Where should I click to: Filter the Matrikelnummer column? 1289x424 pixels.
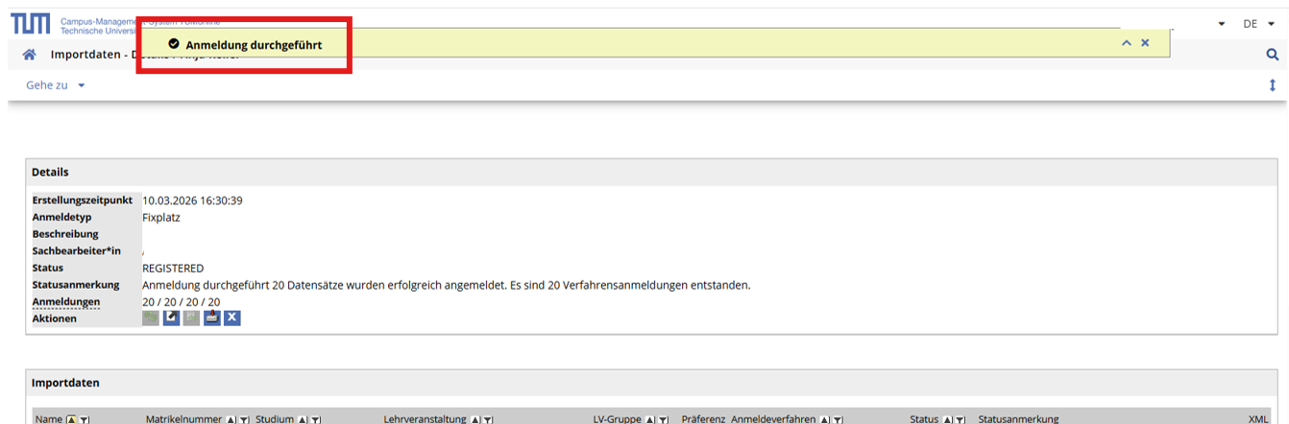click(244, 420)
